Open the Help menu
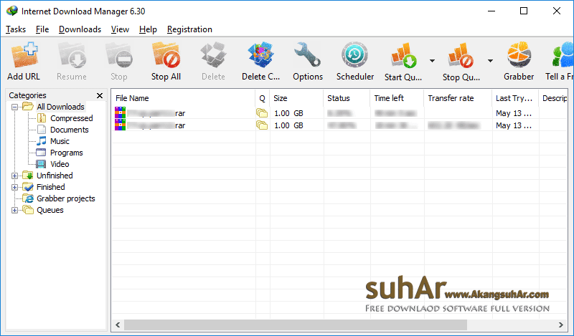Viewport: 574px width, 336px height. pyautogui.click(x=148, y=29)
